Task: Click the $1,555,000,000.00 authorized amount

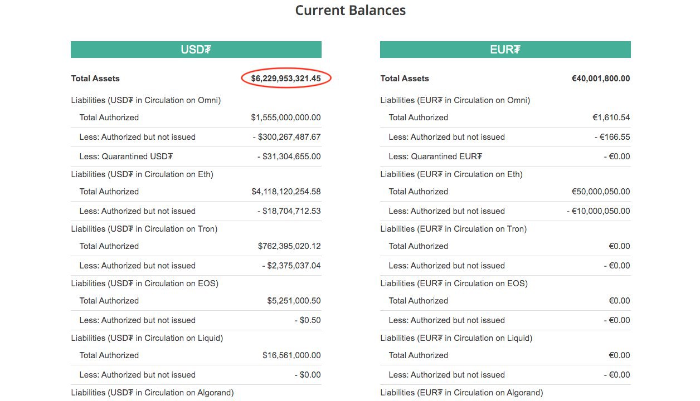Action: pos(286,118)
